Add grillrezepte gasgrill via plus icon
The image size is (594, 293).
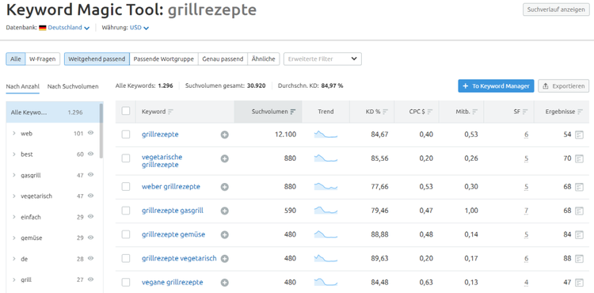click(225, 211)
